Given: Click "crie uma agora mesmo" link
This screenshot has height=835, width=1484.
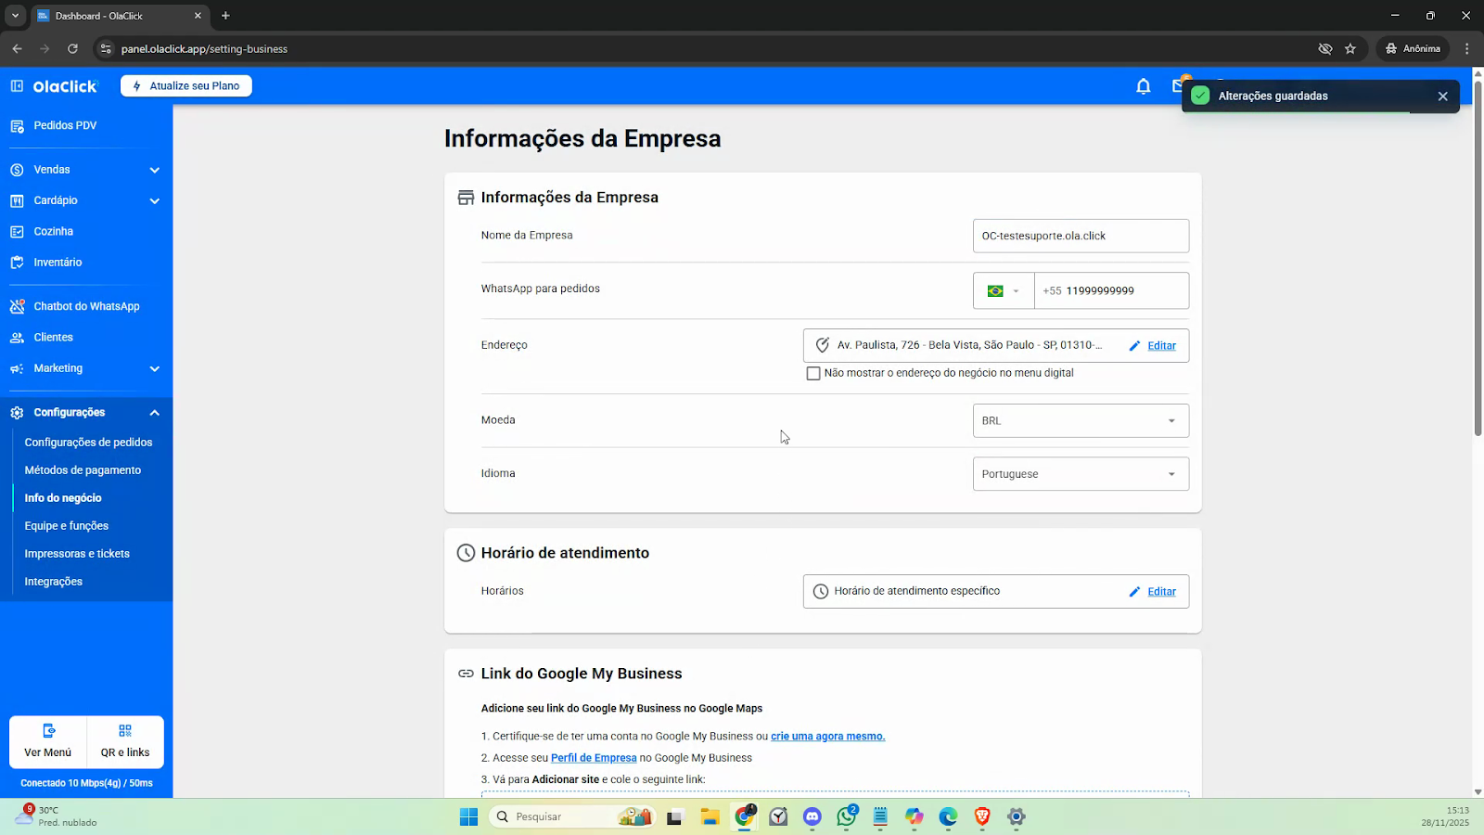Looking at the screenshot, I should coord(827,737).
